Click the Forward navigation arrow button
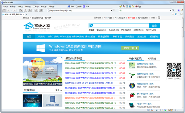This screenshot has width=185, height=113. (15, 10)
